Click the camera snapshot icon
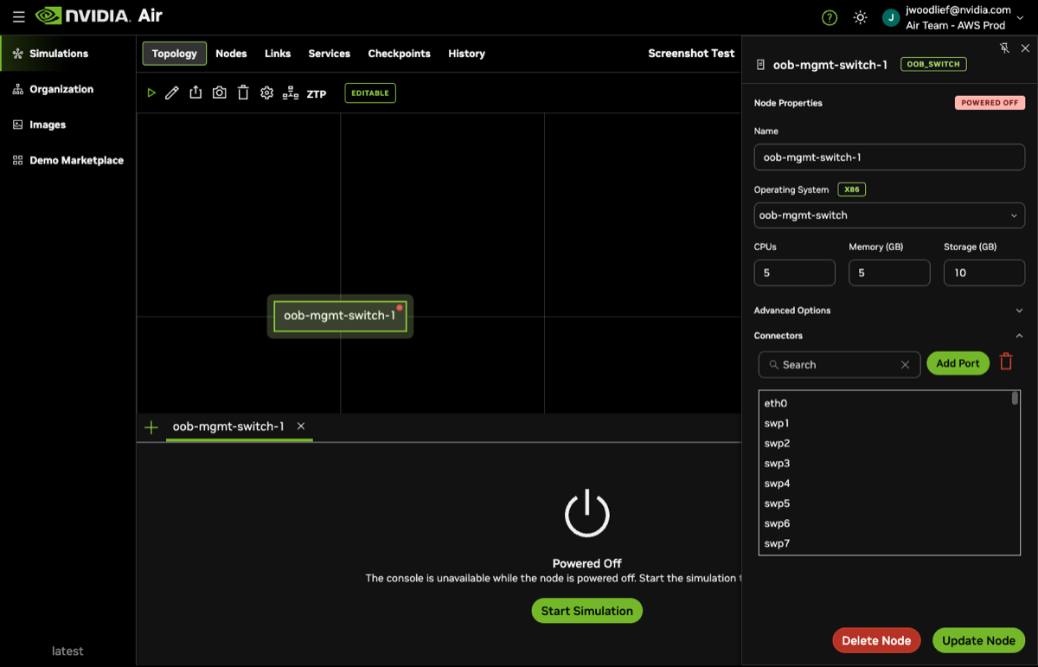Viewport: 1038px width, 667px height. [x=220, y=93]
